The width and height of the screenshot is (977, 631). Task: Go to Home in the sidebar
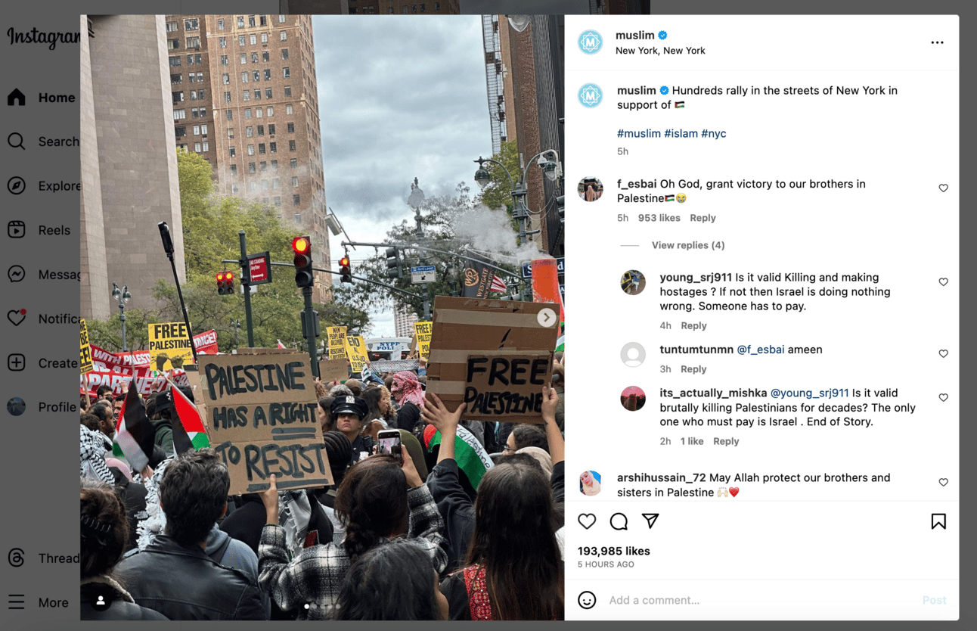[x=42, y=98]
